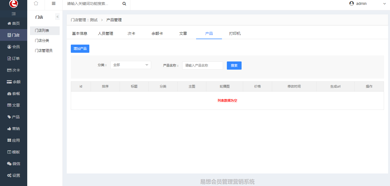Click the 增加产品 button
Screen dimensions: 390x186
tap(80, 49)
